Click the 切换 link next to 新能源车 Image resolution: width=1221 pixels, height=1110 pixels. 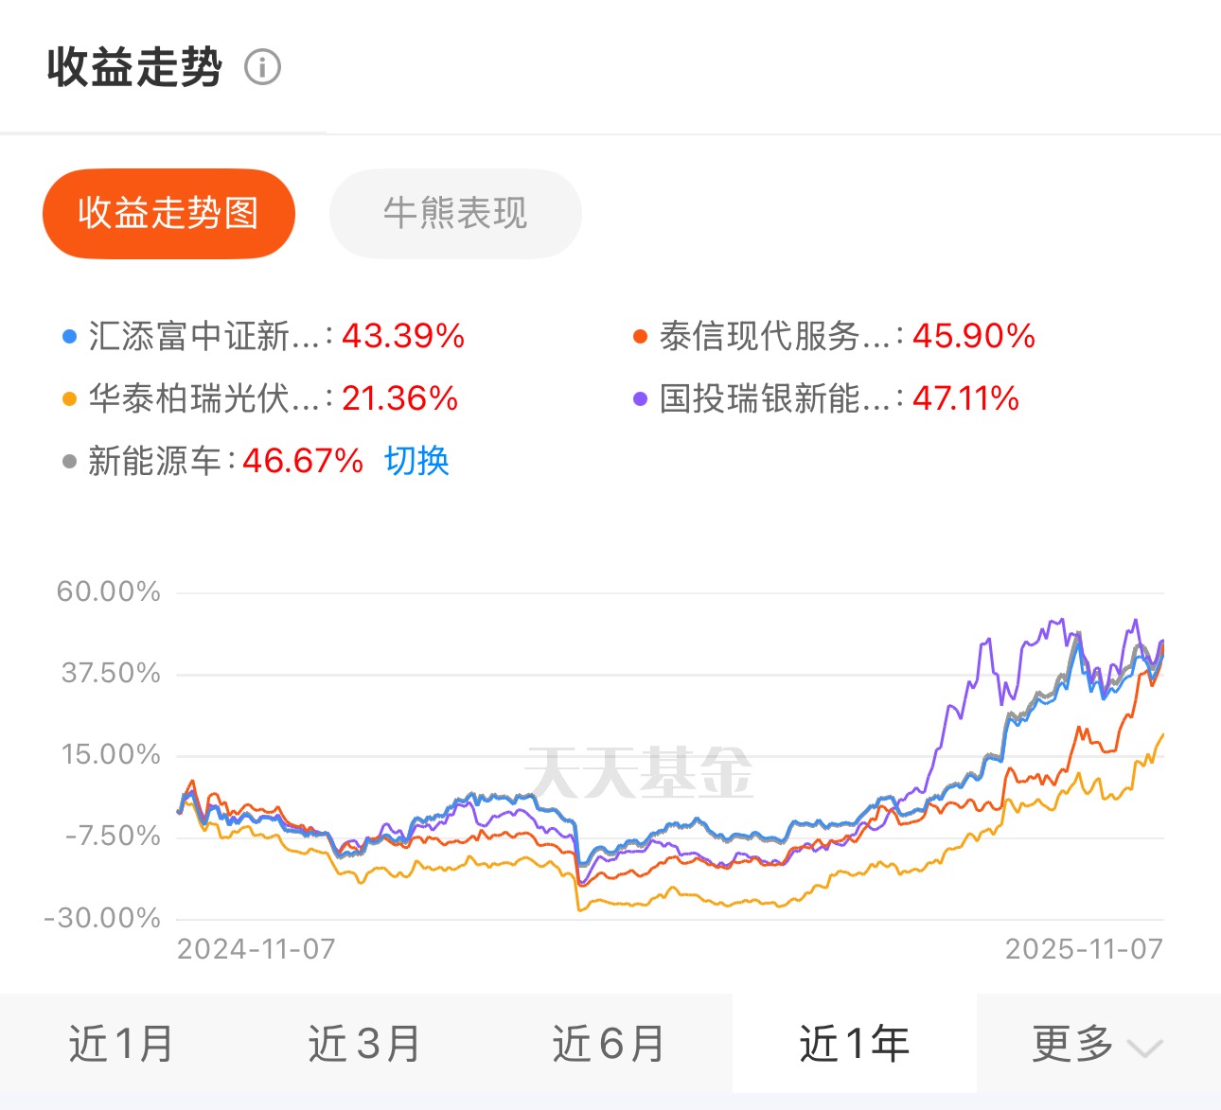tap(416, 461)
